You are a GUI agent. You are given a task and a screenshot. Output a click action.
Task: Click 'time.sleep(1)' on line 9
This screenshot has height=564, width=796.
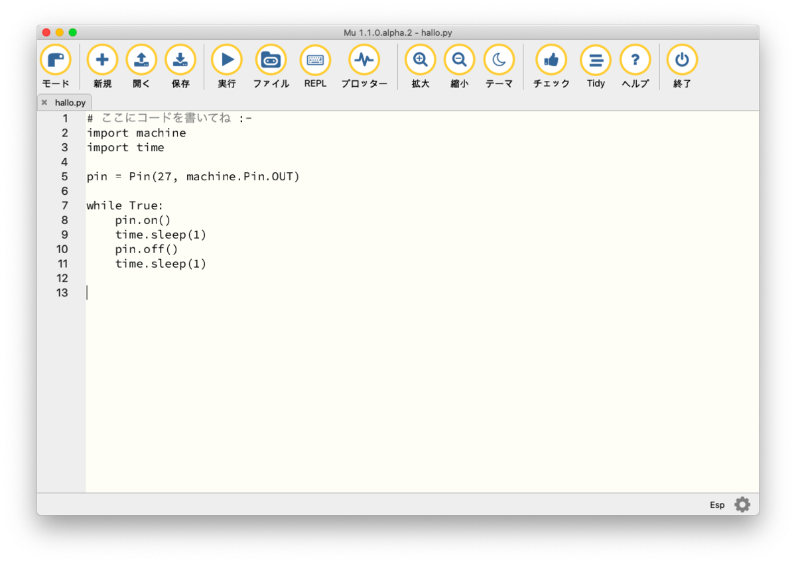tap(161, 235)
